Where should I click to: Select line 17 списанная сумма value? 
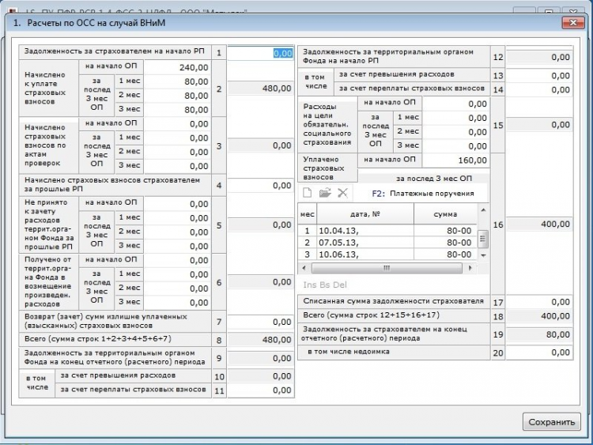tap(539, 302)
